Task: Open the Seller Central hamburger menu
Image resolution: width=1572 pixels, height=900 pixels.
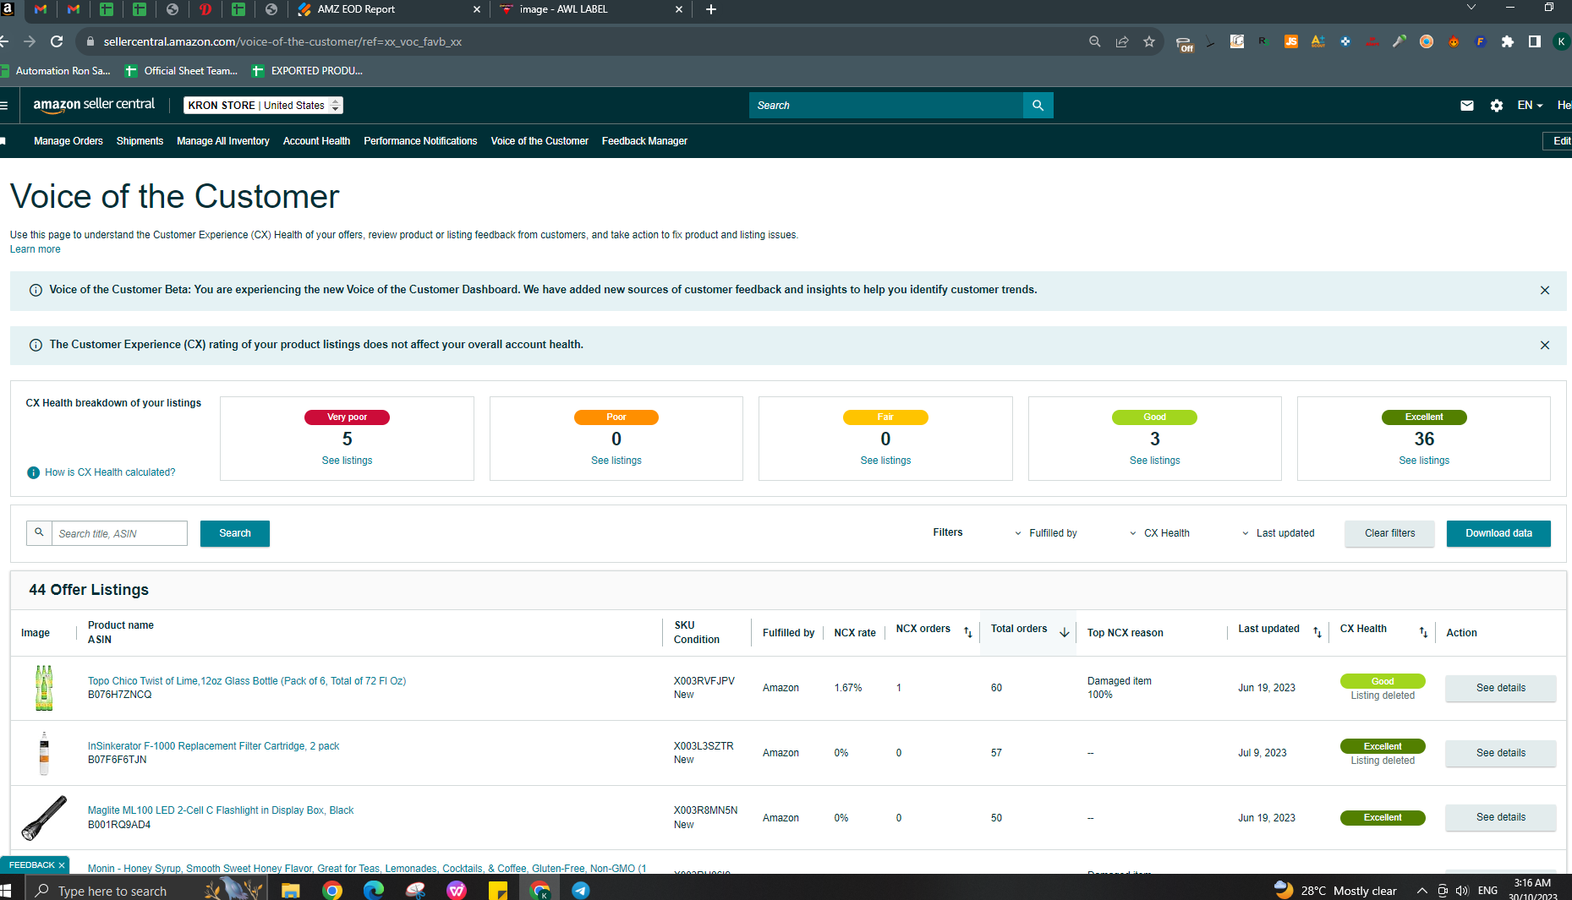Action: 4,106
